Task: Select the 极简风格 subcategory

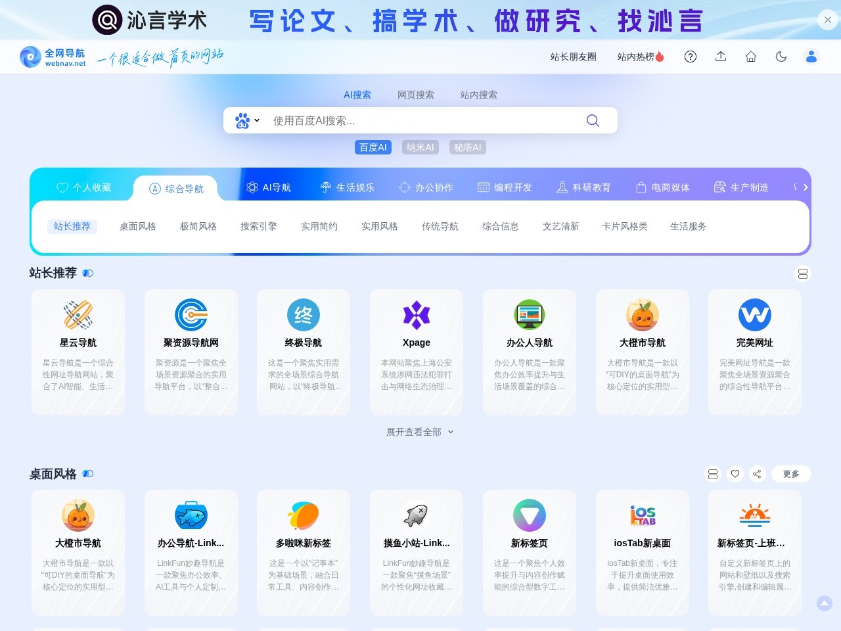Action: [x=198, y=226]
